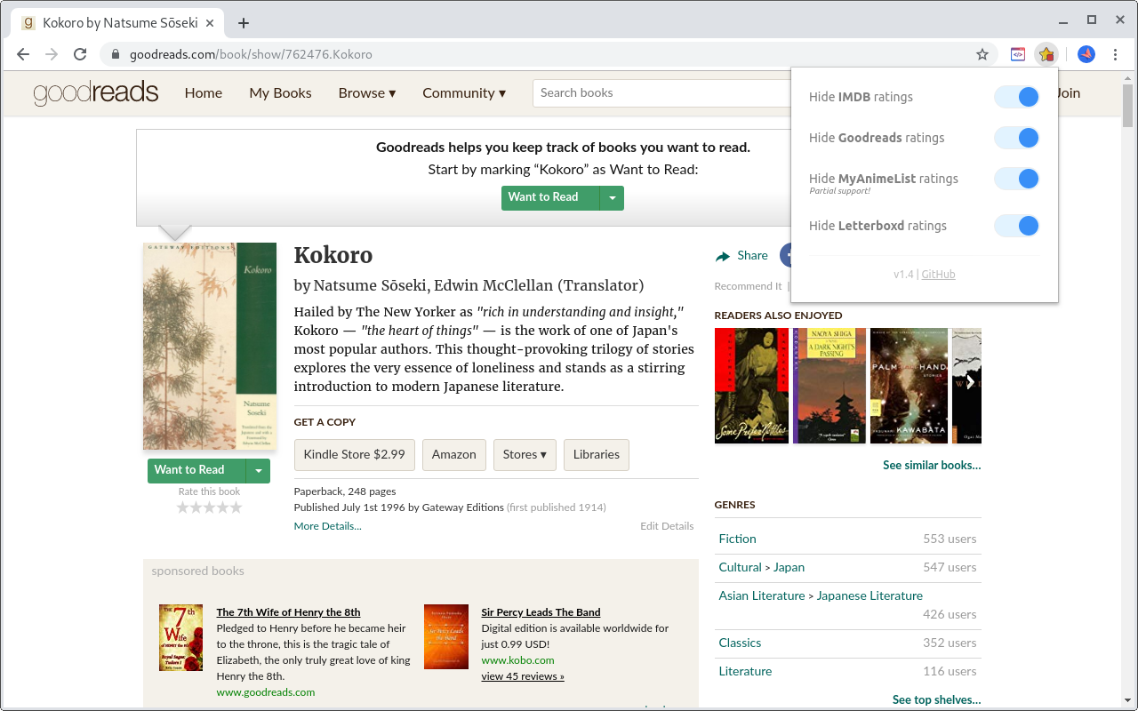Open the Stores dropdown

point(525,454)
